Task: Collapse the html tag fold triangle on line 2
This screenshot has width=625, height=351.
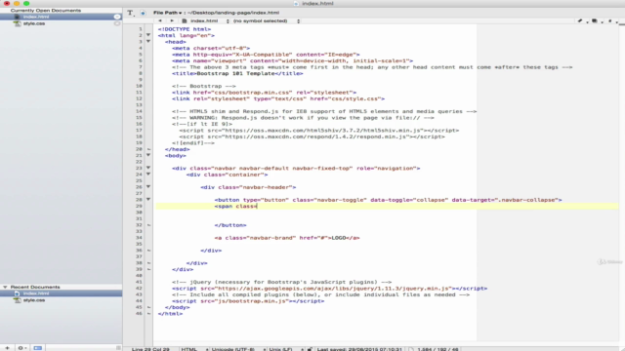Action: pyautogui.click(x=148, y=35)
